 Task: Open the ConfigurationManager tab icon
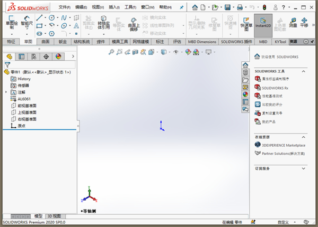(33, 56)
